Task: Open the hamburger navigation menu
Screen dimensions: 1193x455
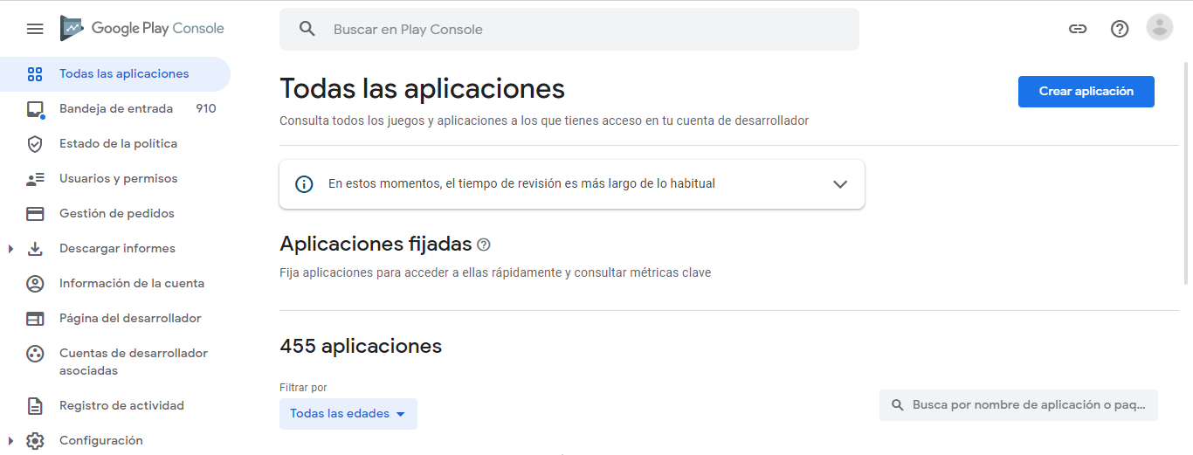Action: pos(35,29)
